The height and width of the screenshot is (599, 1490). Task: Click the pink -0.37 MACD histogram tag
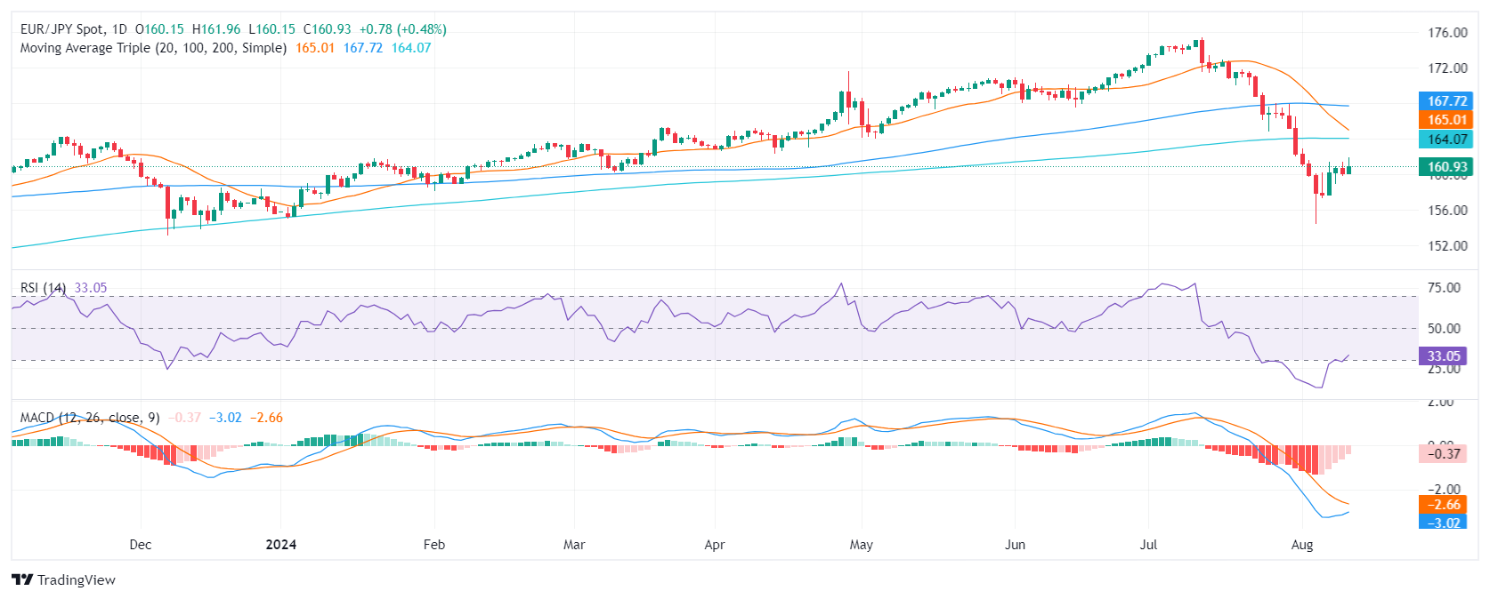click(1443, 454)
